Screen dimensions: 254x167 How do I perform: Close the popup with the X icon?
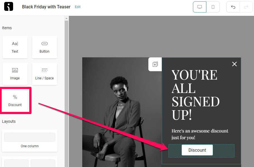[x=234, y=64]
